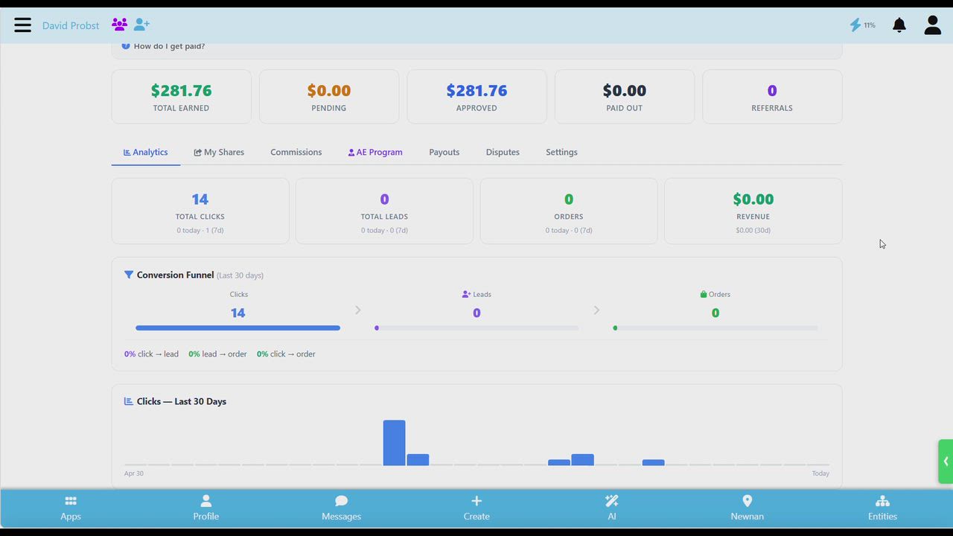
Task: Click the Clicks chart bar icon
Action: pyautogui.click(x=129, y=401)
